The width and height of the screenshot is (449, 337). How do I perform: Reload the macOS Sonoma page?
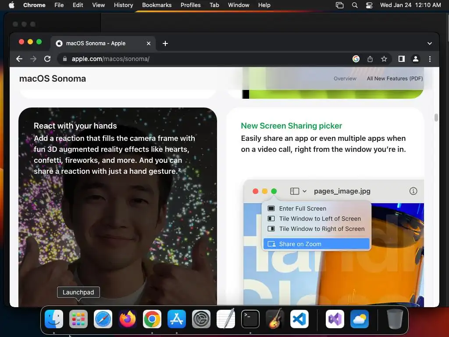(47, 59)
